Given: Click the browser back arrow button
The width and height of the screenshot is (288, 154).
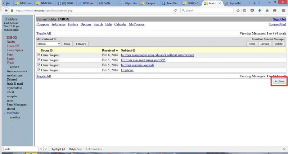Looking at the screenshot, I should 6,11.
